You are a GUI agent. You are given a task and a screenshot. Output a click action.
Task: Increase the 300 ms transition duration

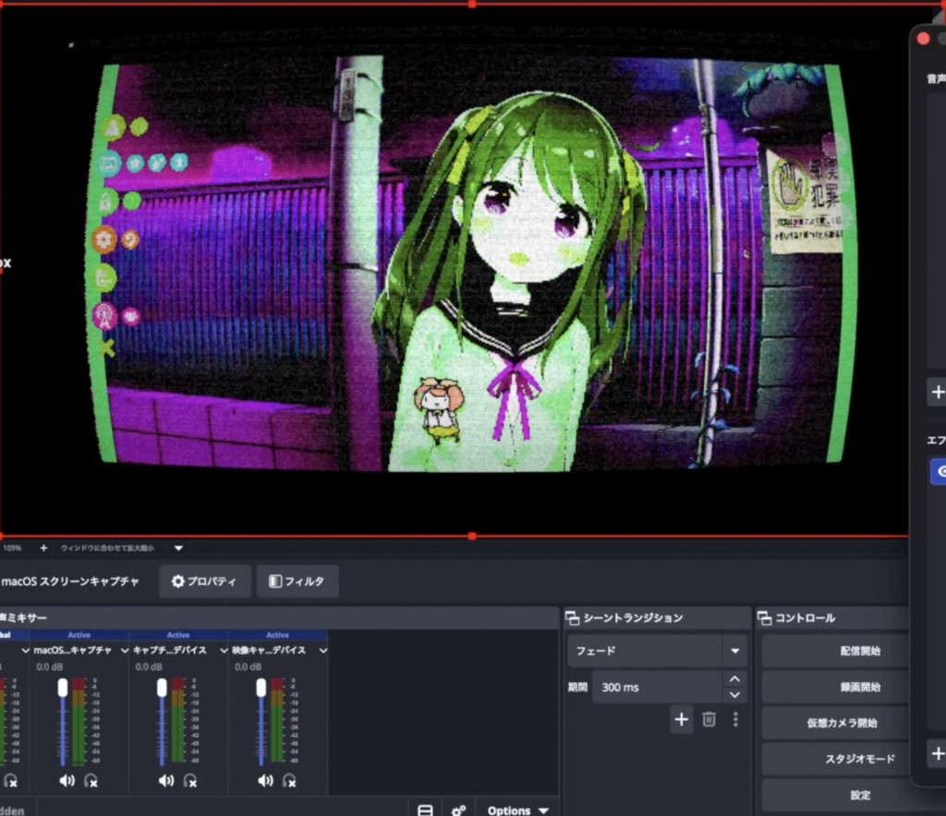tap(734, 679)
